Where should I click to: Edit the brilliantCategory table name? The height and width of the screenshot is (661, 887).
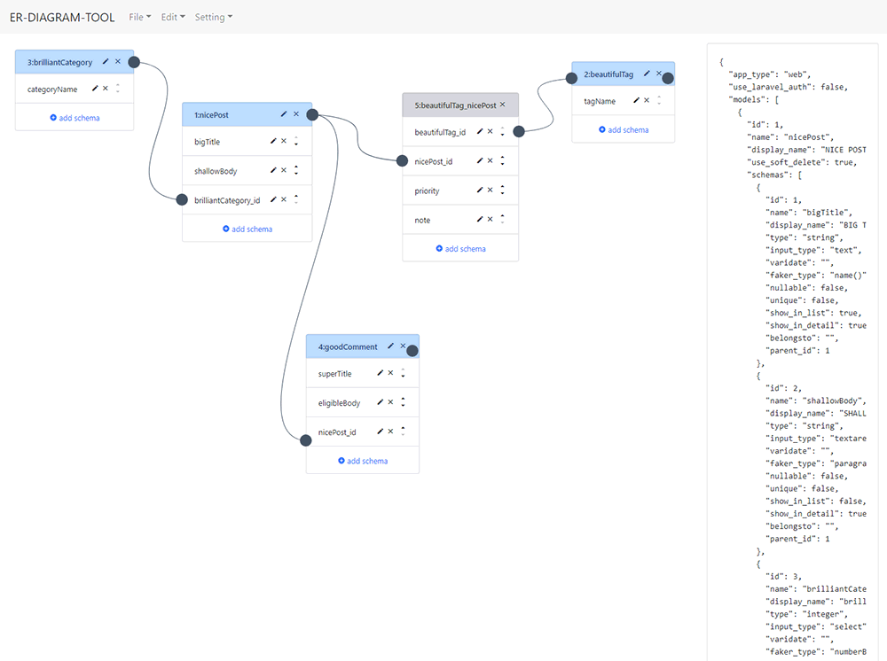point(106,61)
